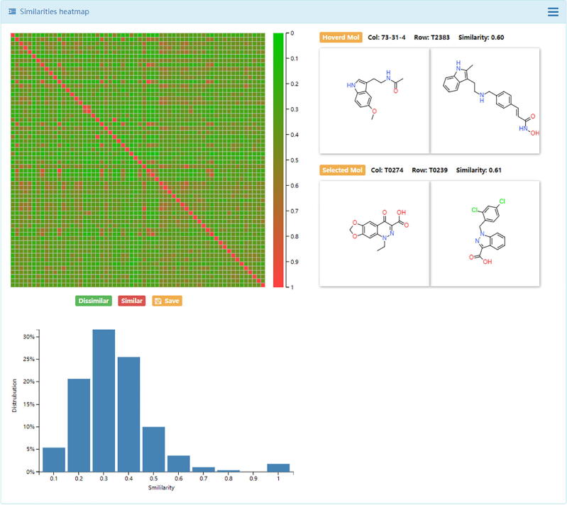Click the list icon beside Similarities heatmap title
This screenshot has height=505, width=567.
[12, 11]
